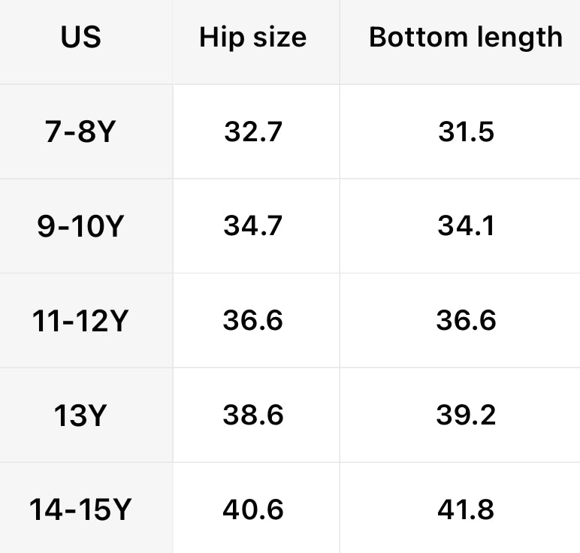The width and height of the screenshot is (580, 553).
Task: Click bottom length value 41.8
Action: [x=466, y=510]
